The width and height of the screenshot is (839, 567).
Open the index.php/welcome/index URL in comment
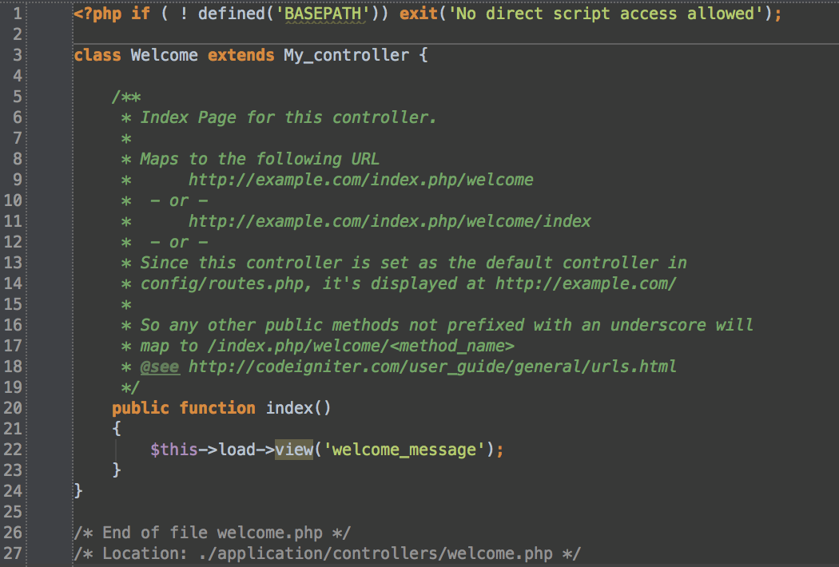[390, 221]
